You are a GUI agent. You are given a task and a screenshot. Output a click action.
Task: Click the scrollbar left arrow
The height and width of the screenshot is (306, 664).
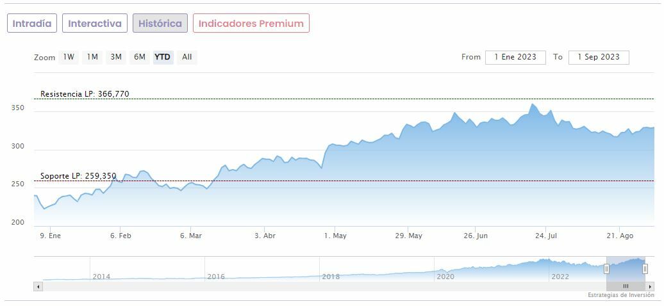[38, 286]
